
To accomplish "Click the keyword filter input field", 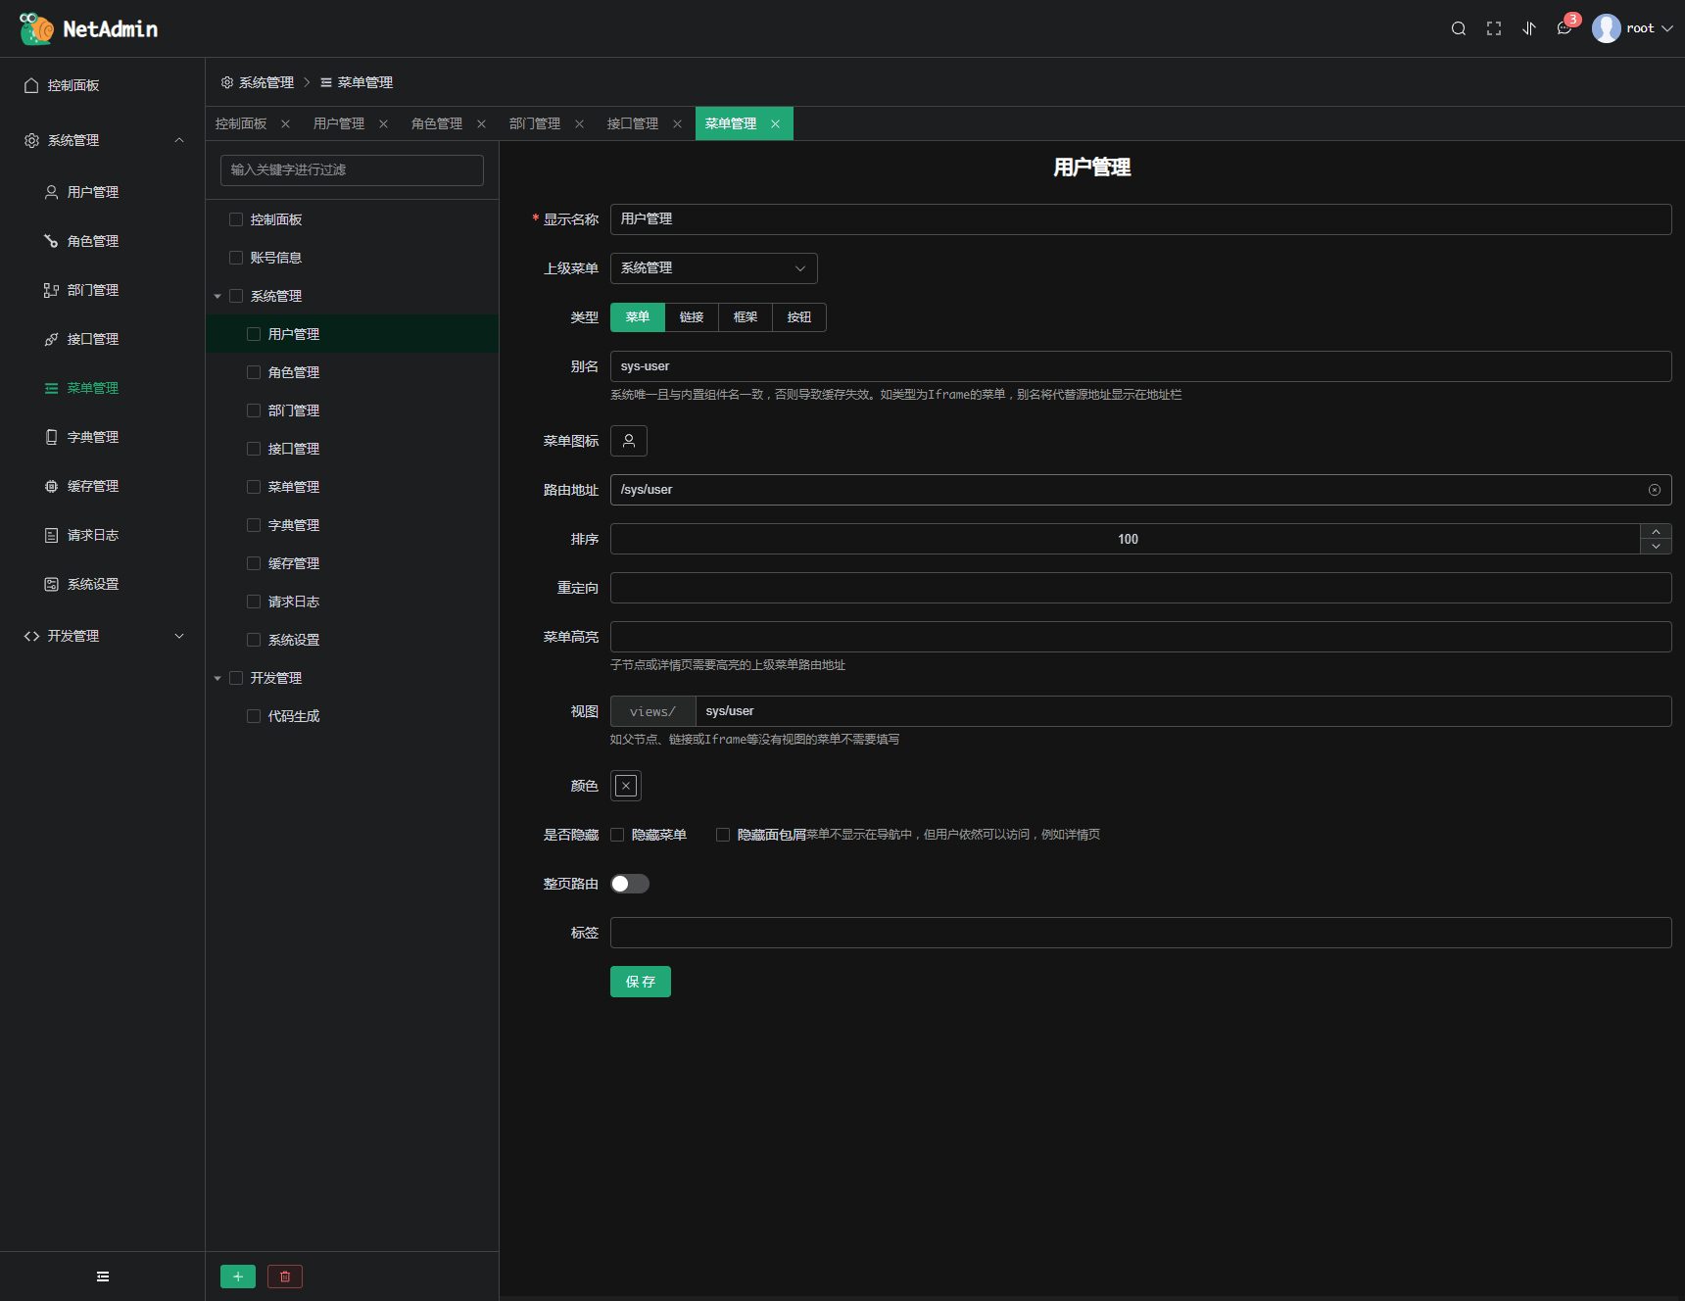I will click(x=352, y=169).
